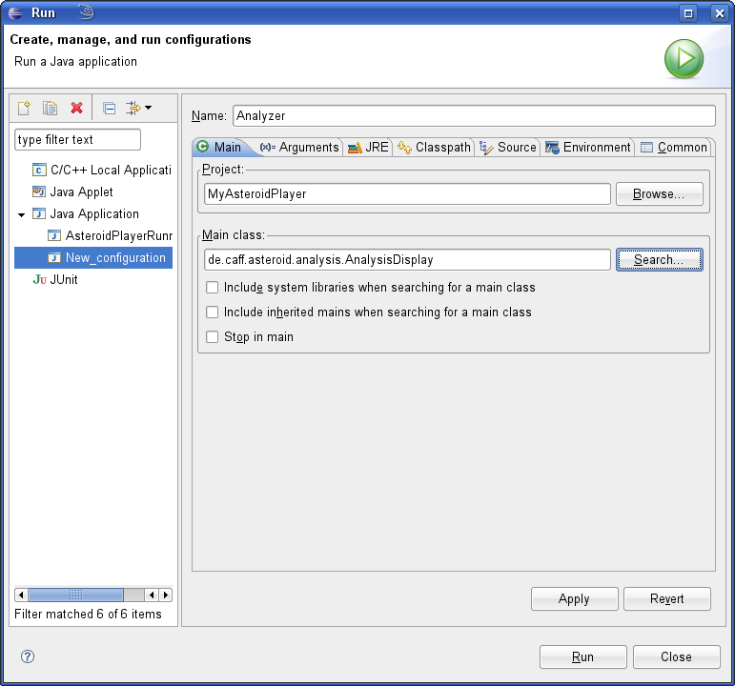This screenshot has width=735, height=686.
Task: Click the Eclipse icon in the title bar
Action: tap(15, 12)
